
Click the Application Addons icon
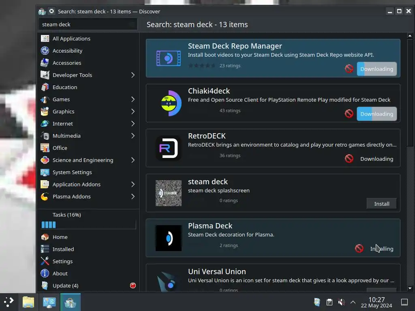tap(45, 185)
